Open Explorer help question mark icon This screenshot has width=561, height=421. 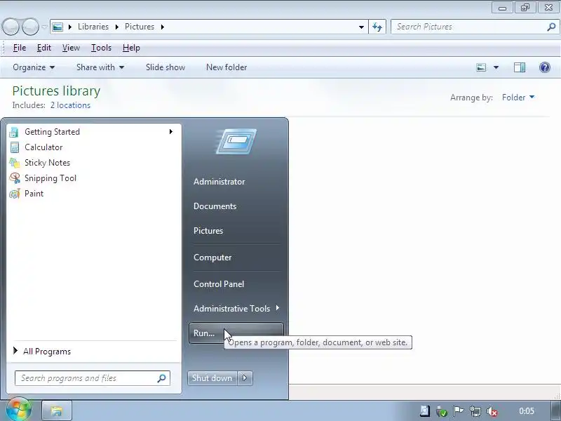[x=545, y=67]
